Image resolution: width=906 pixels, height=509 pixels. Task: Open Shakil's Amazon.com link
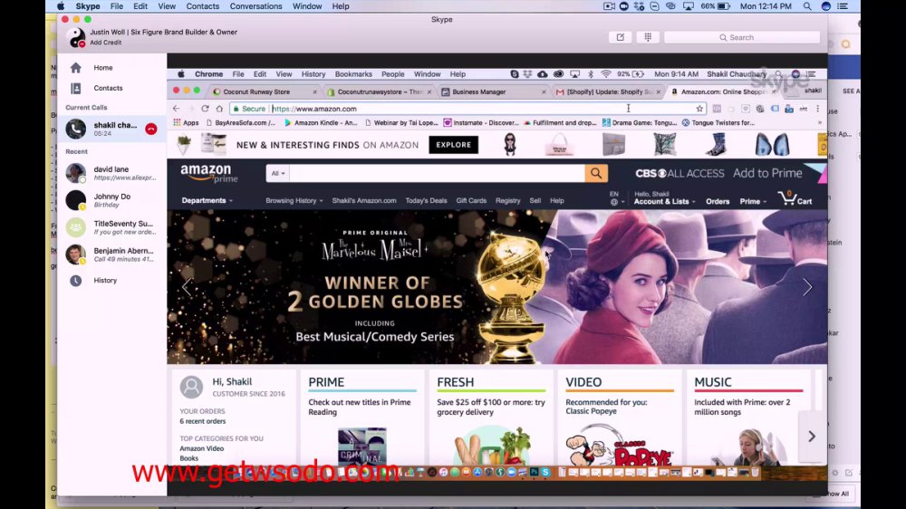[364, 200]
